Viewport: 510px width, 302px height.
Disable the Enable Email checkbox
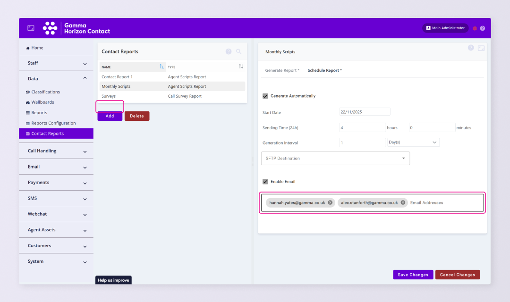(265, 182)
